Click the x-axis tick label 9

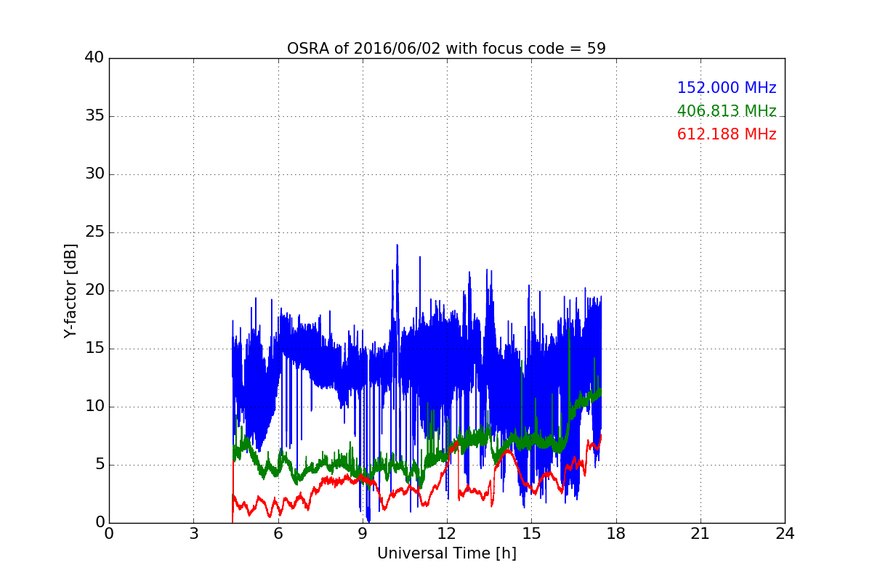pos(363,533)
